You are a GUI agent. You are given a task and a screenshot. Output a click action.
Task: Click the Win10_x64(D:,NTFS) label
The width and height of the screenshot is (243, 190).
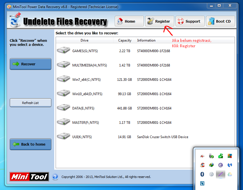click(87, 94)
